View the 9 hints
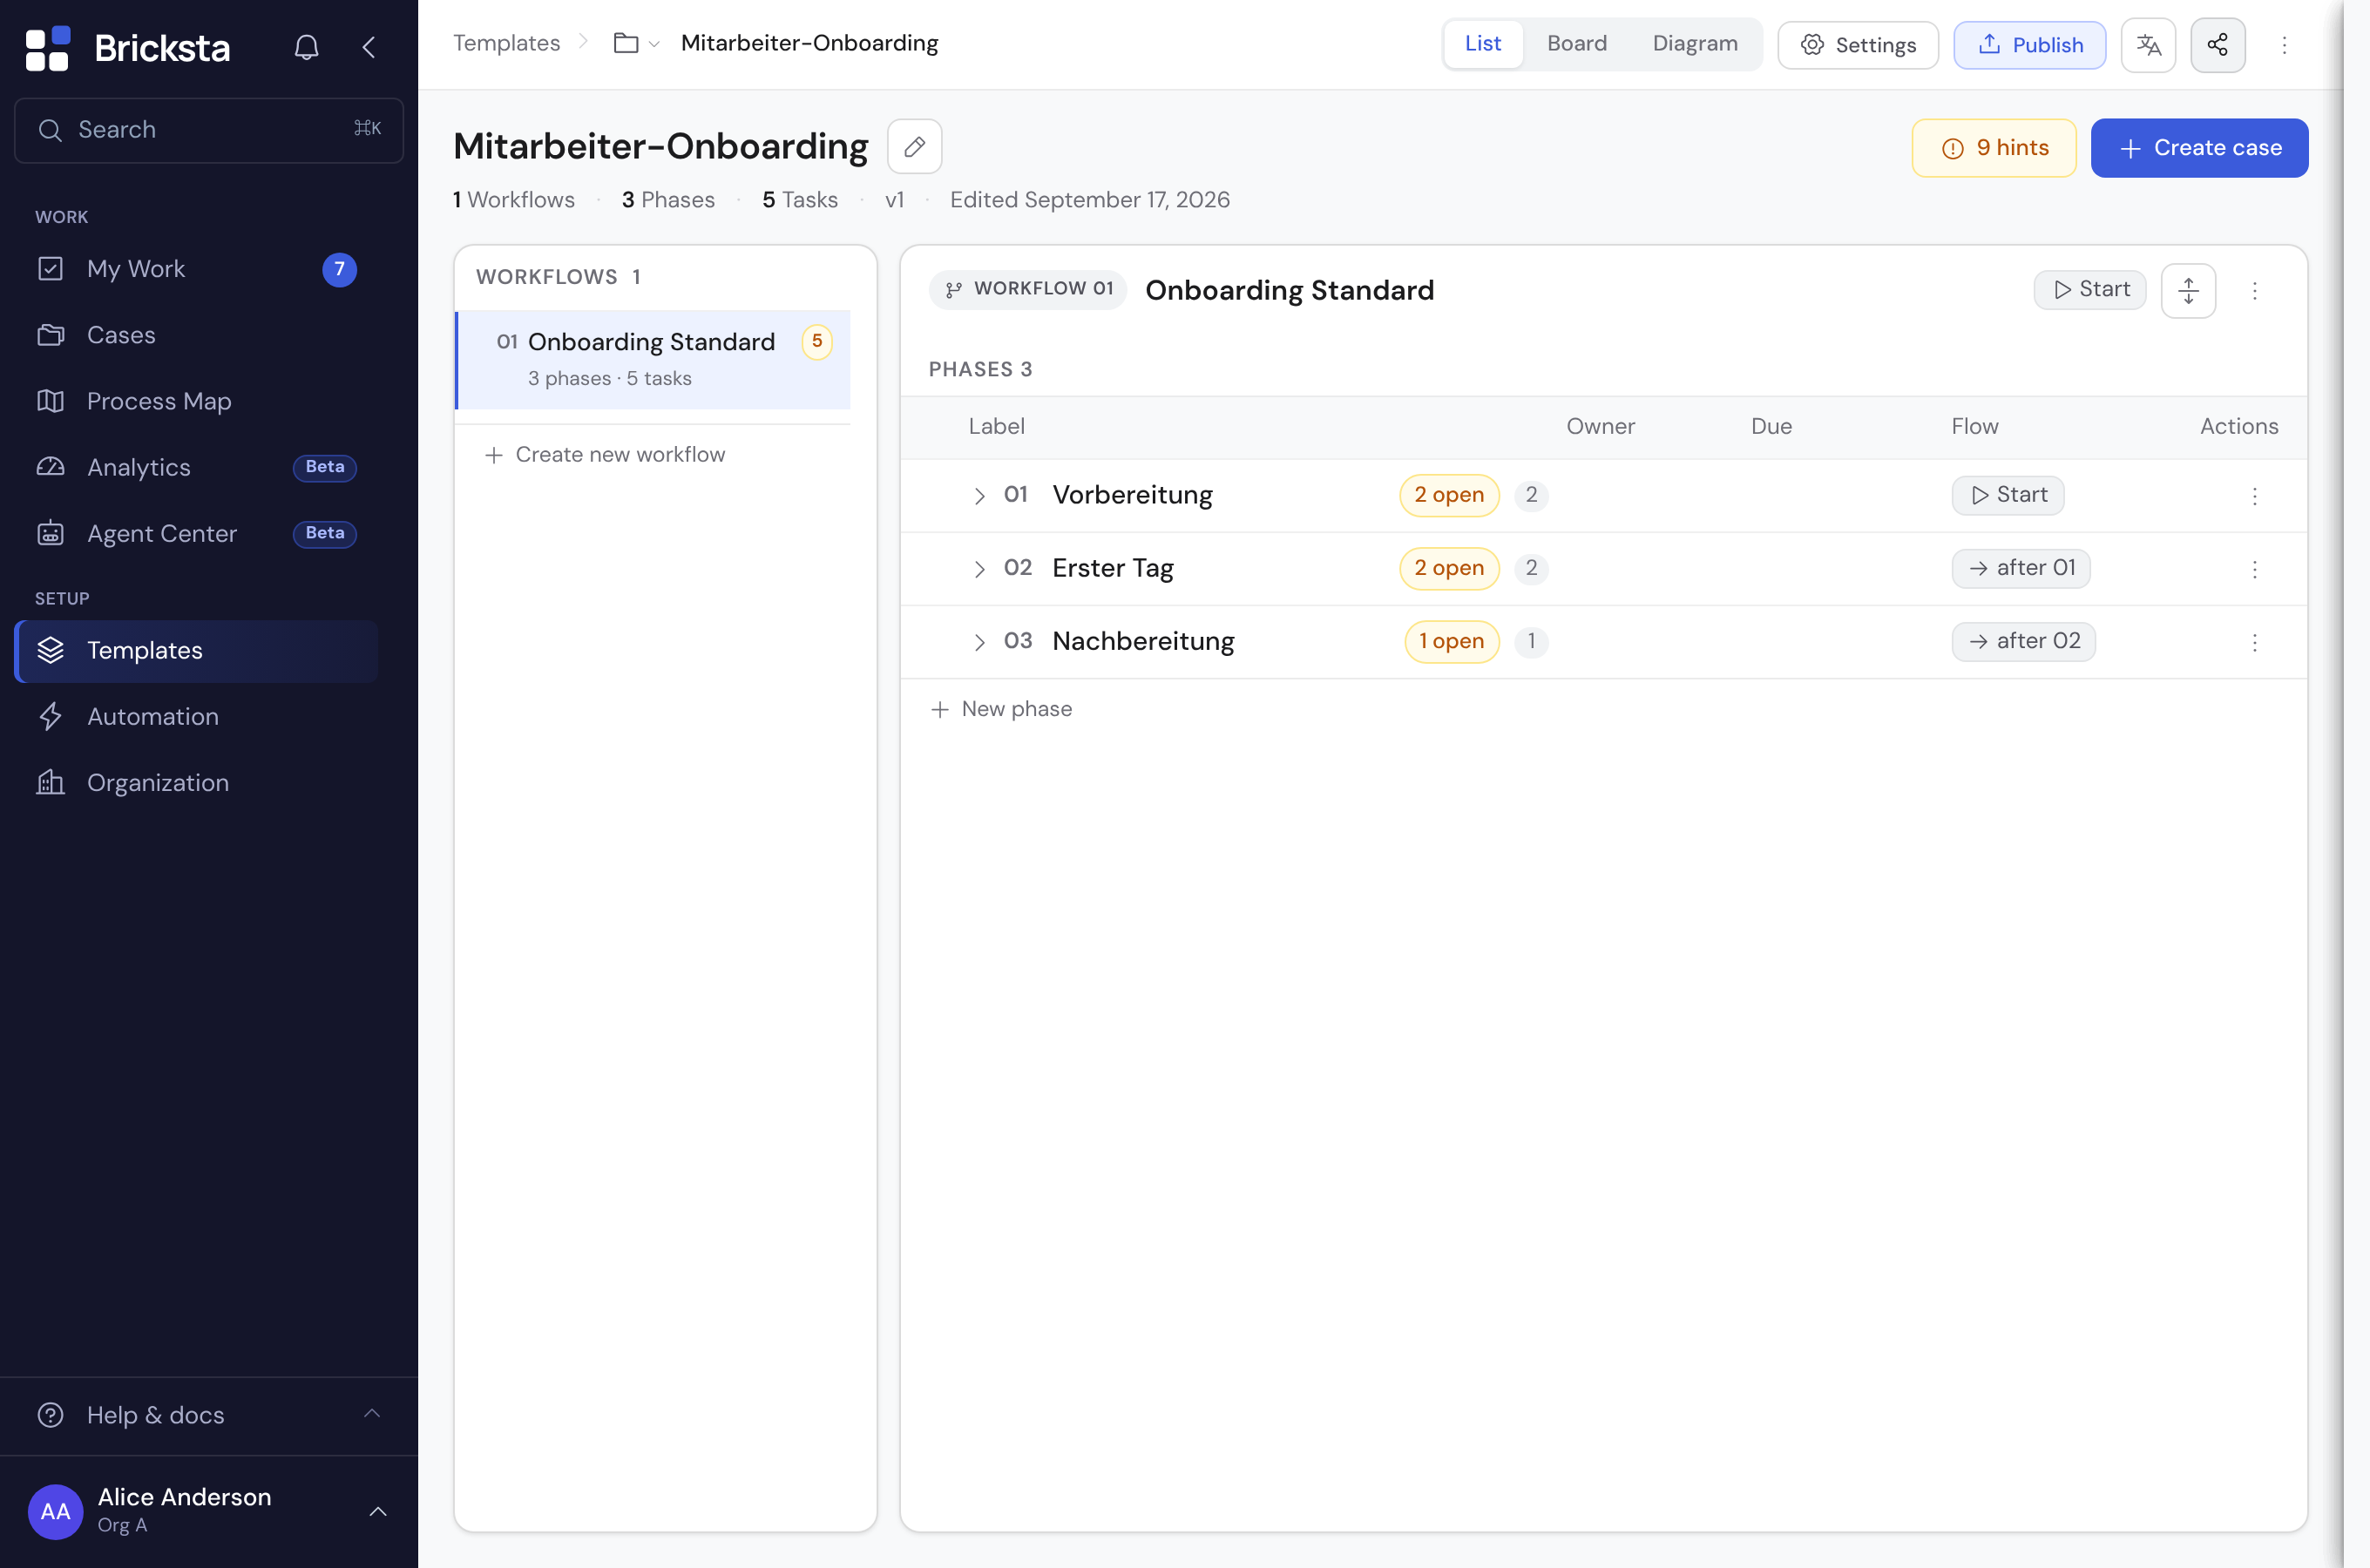The width and height of the screenshot is (2370, 1568). pyautogui.click(x=1993, y=148)
